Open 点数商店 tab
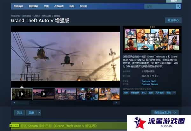This screenshot has width=191, height=131. [59, 6]
